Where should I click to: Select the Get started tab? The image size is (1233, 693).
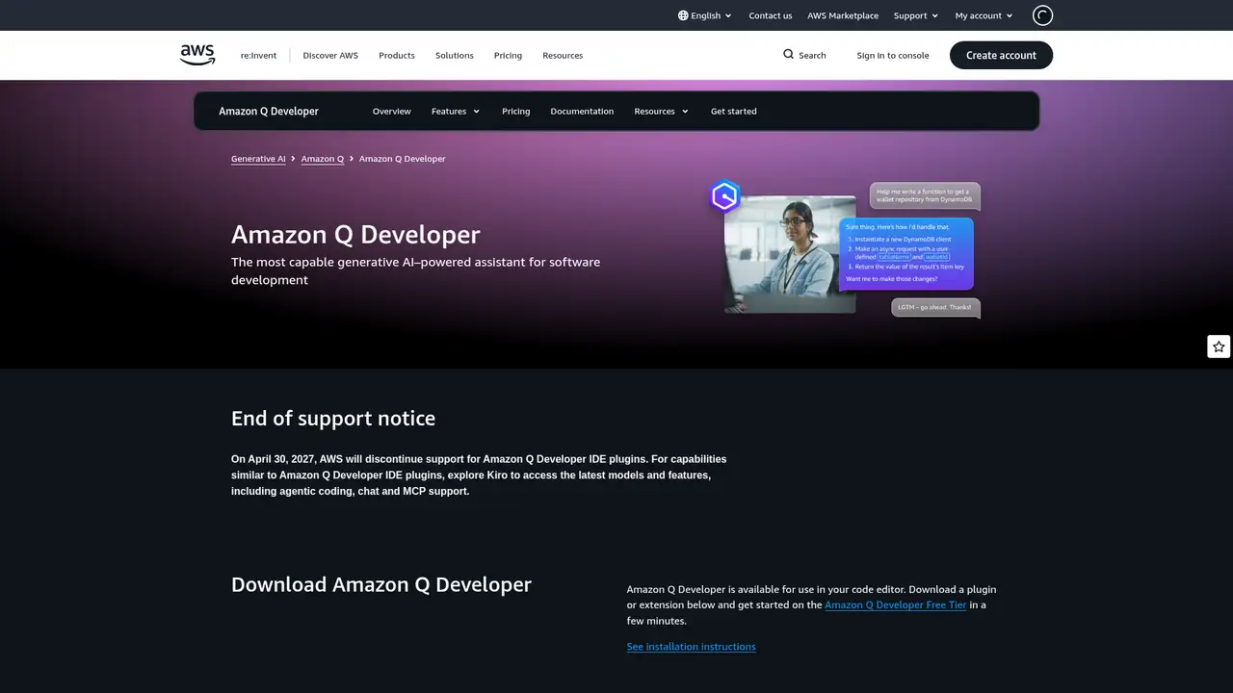tap(734, 112)
